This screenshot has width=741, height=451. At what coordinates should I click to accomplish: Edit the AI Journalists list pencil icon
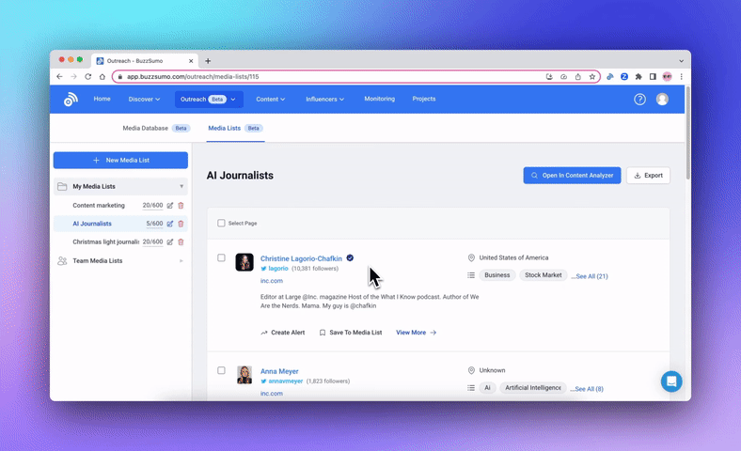170,224
